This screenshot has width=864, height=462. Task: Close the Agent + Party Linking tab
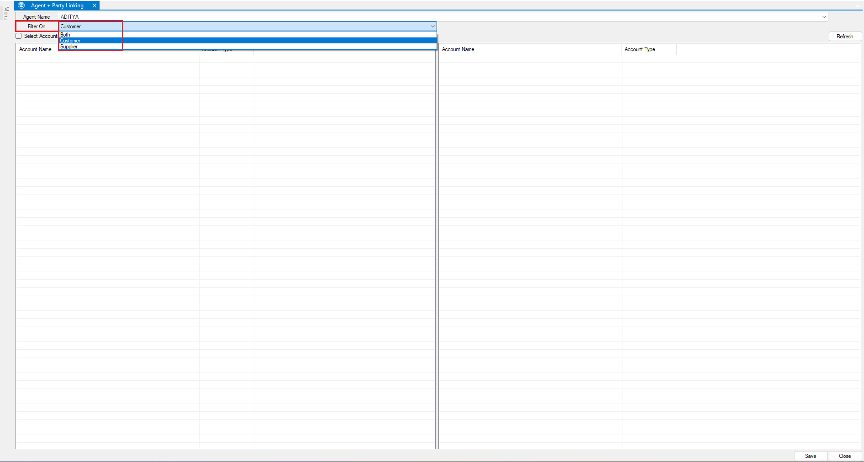click(95, 5)
